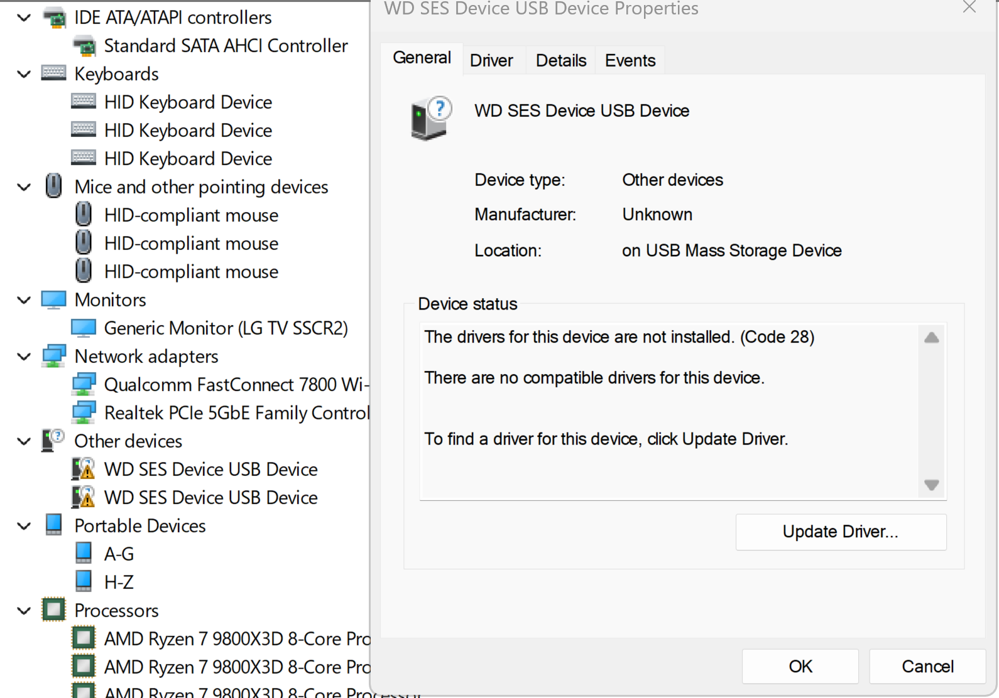The image size is (999, 698).
Task: Click the Update Driver... button
Action: (841, 532)
